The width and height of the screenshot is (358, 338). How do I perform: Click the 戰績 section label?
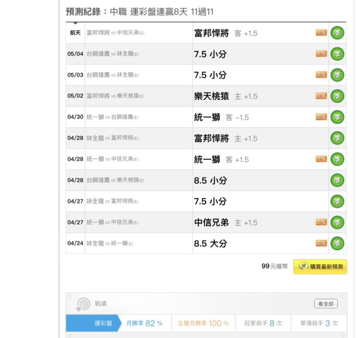click(x=101, y=304)
